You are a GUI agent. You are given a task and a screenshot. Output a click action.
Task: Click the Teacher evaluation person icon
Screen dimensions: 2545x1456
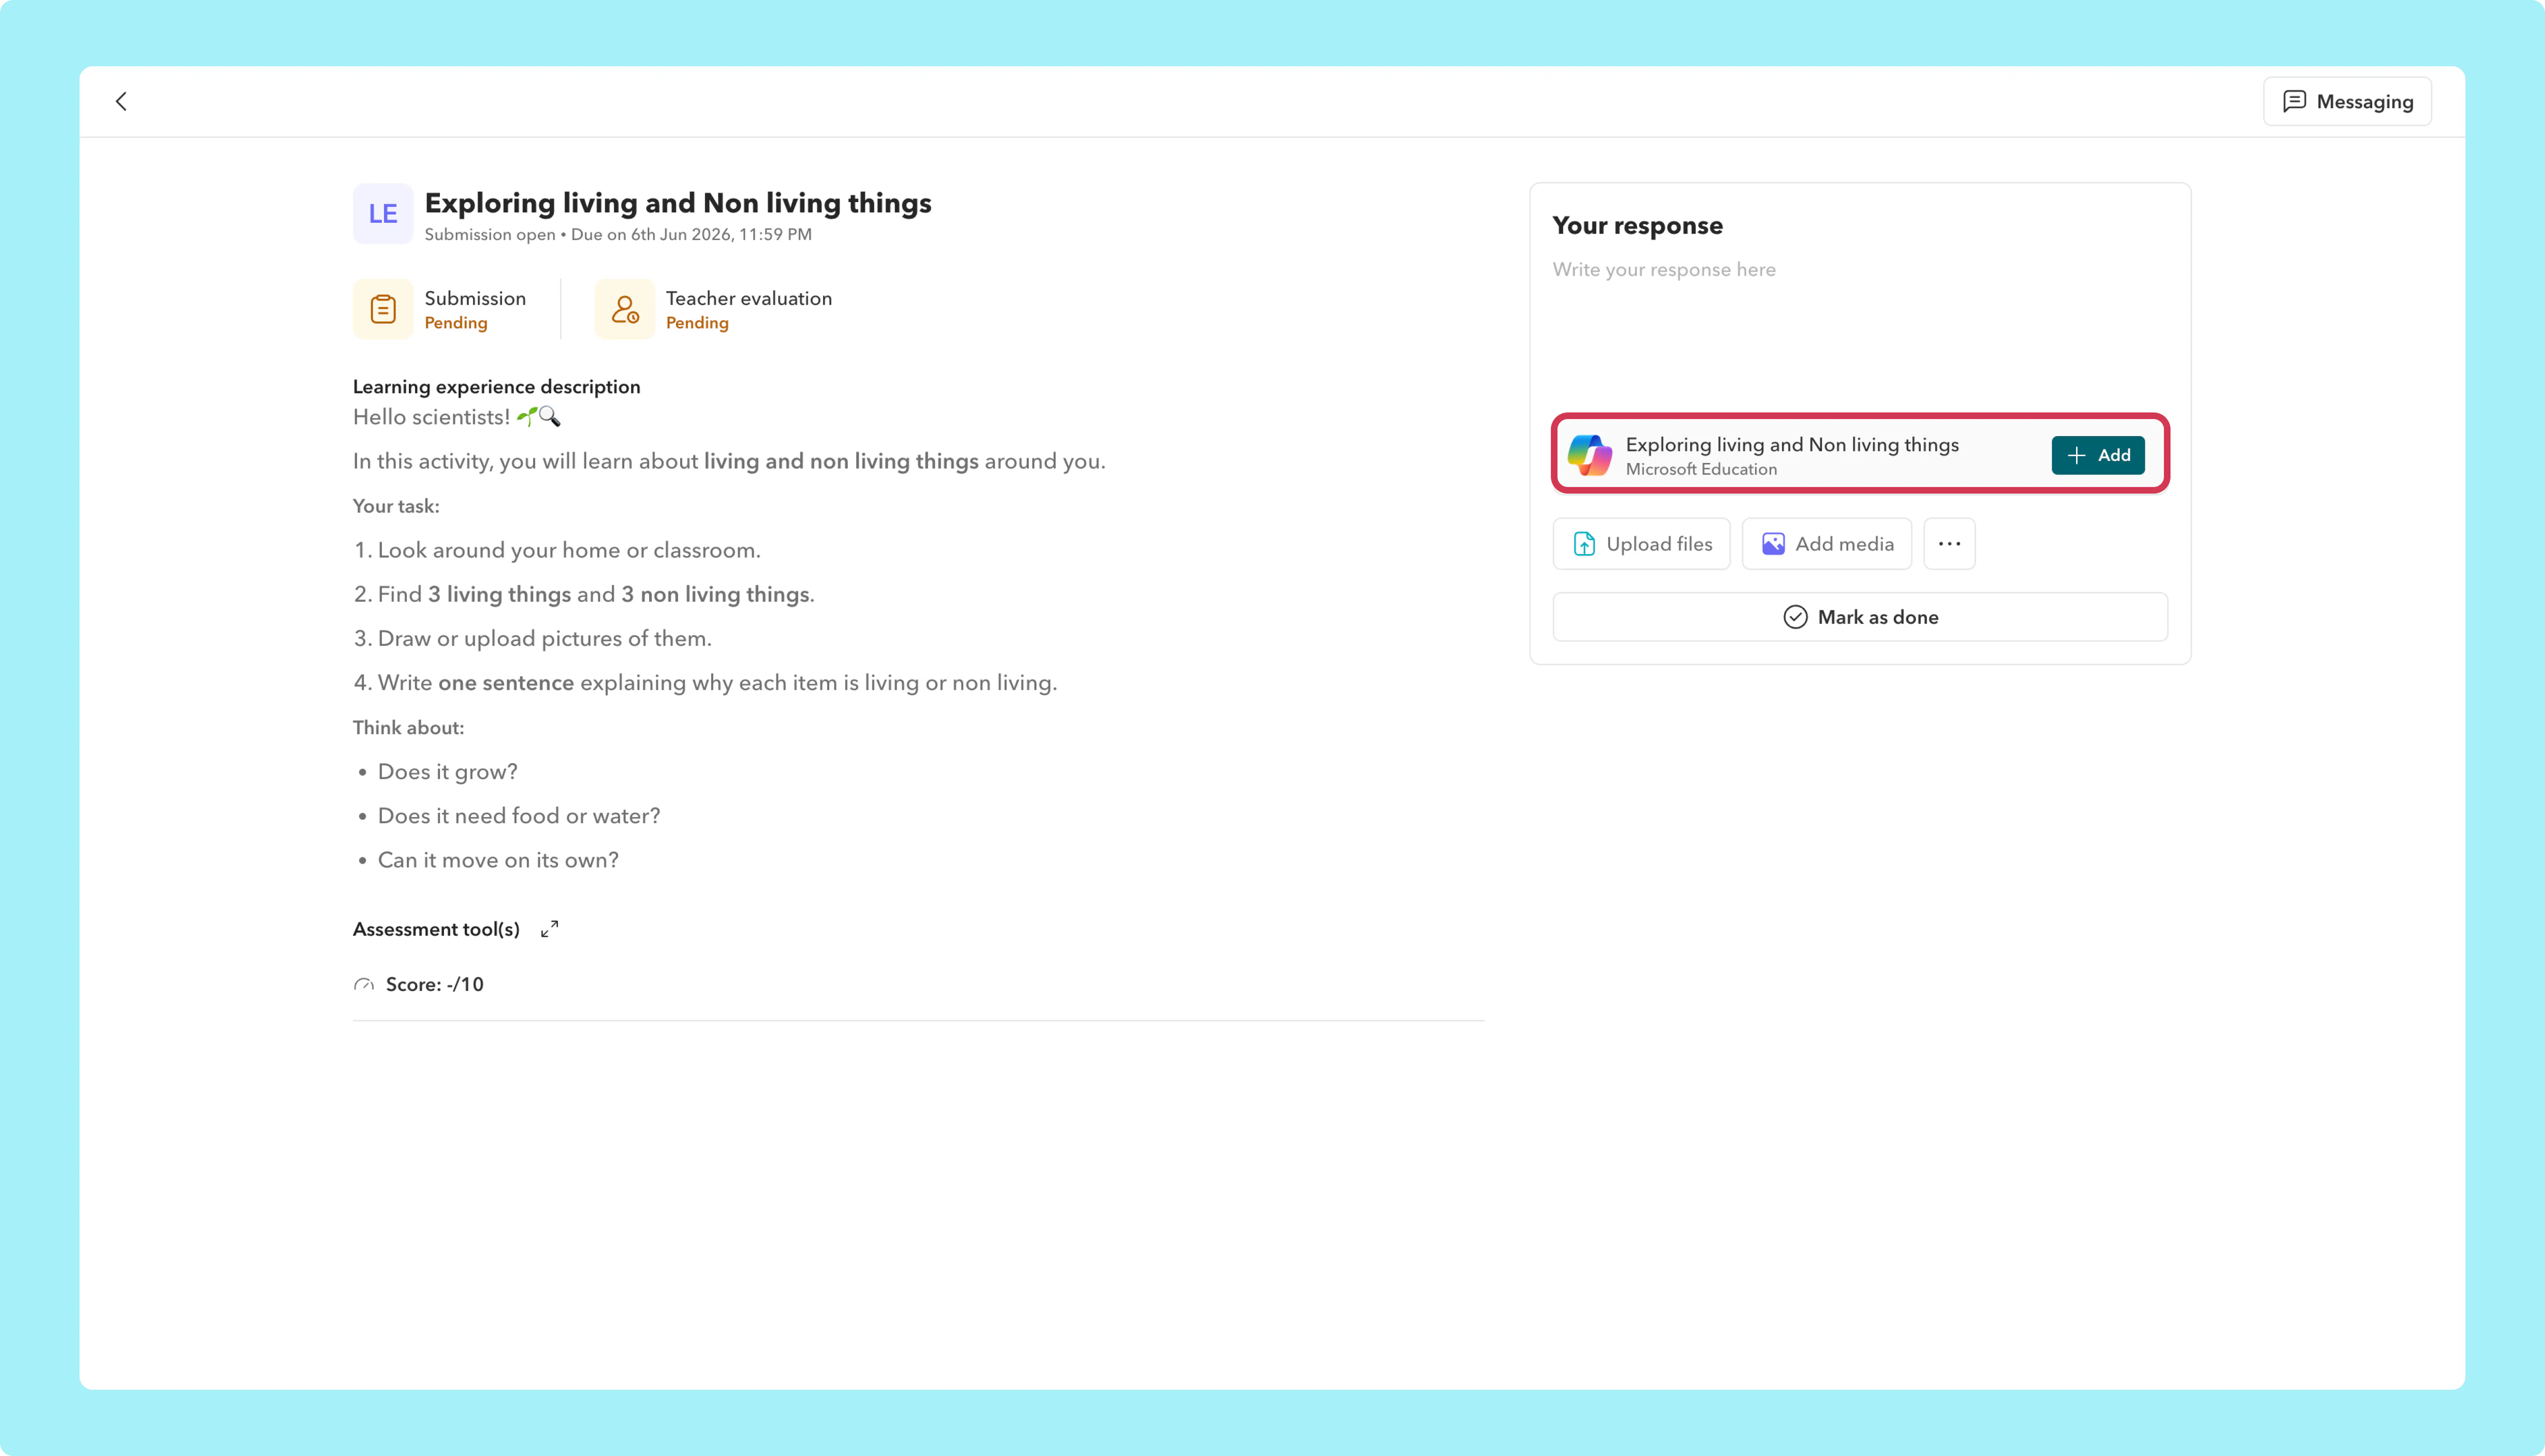[625, 309]
